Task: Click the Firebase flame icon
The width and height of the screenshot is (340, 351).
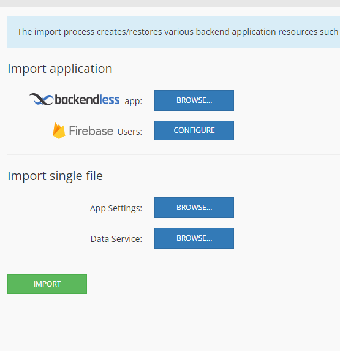Action: 59,130
